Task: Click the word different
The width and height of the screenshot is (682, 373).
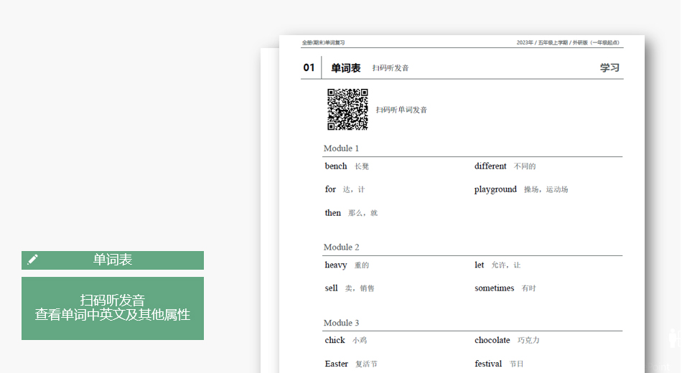Action: (490, 166)
